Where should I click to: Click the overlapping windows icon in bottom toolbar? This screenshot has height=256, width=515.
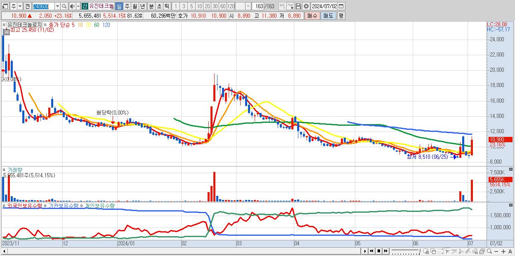click(433, 251)
